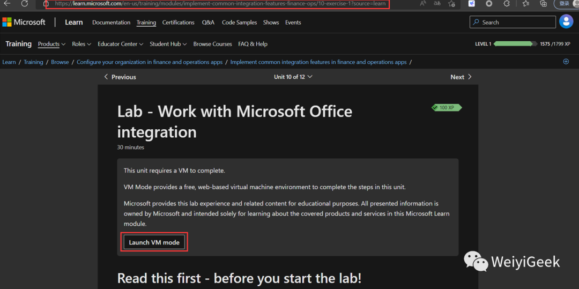Open the browser extensions puzzle icon

(507, 4)
